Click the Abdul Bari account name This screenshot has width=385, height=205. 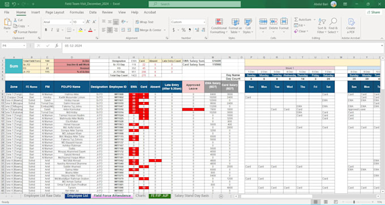[320, 4]
